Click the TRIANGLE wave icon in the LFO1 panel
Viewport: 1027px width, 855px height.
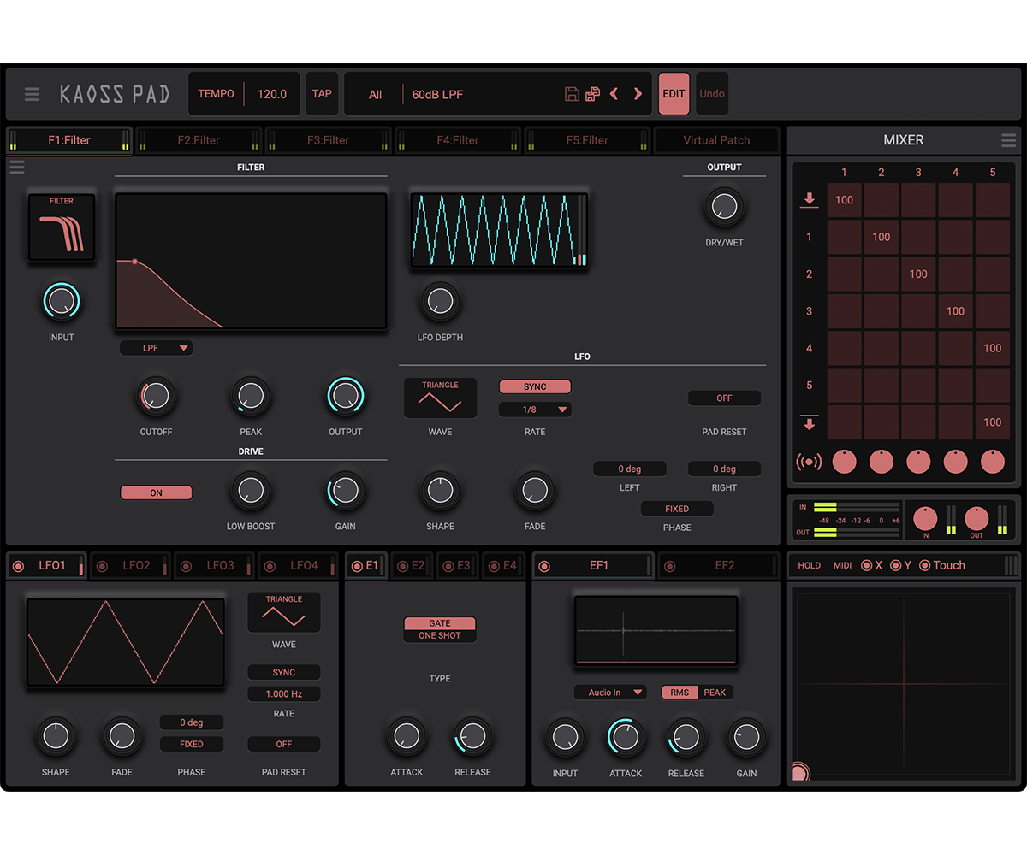(x=284, y=612)
